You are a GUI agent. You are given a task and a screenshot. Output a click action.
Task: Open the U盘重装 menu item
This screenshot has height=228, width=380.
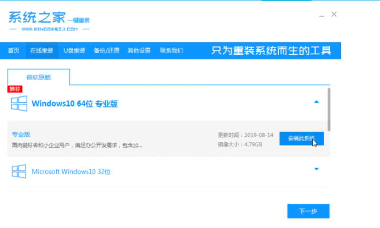(74, 50)
